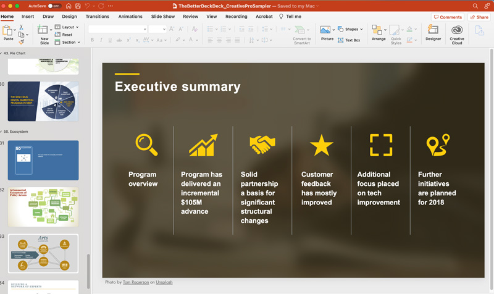Switch to the Slide Show tab
This screenshot has width=494, height=294.
(x=162, y=17)
